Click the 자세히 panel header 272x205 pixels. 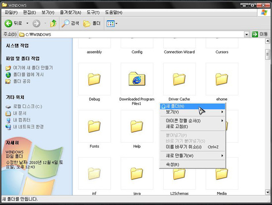pos(12,143)
